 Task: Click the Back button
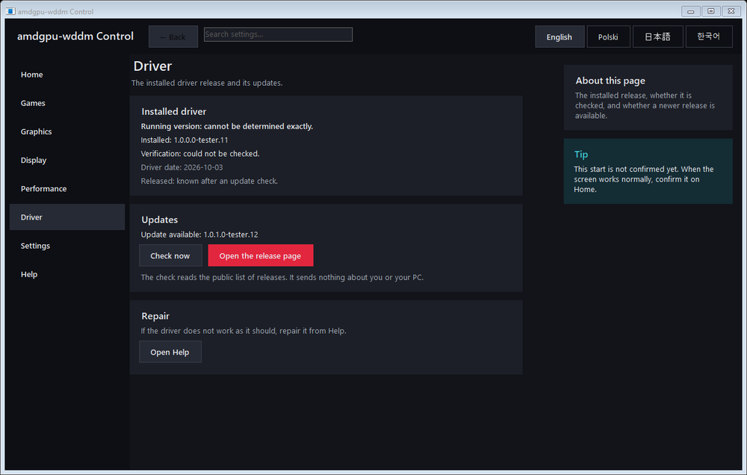tap(173, 37)
